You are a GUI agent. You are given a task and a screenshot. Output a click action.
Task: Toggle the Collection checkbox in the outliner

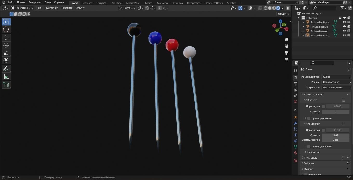tap(340, 18)
